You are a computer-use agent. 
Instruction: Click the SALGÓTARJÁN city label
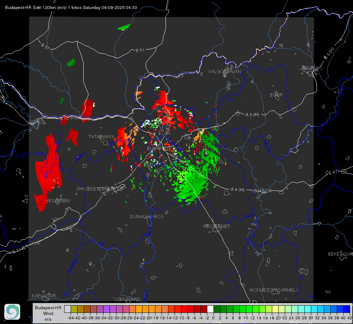click(x=224, y=72)
